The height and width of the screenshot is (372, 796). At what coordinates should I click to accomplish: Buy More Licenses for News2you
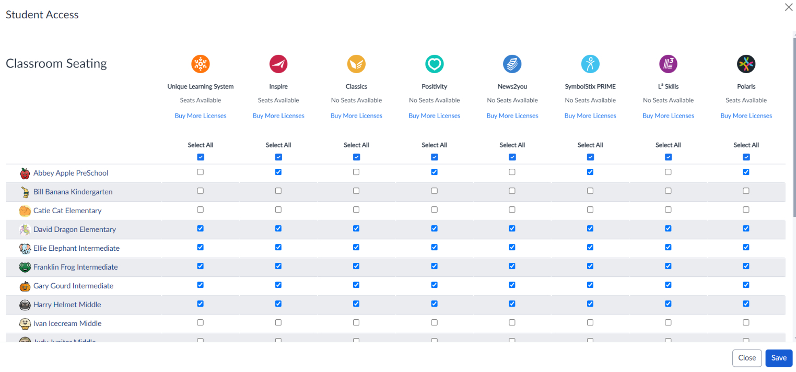pos(512,116)
